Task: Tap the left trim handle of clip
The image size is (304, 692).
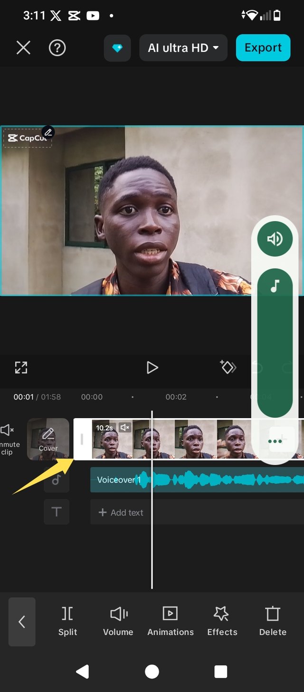Action: coord(82,439)
